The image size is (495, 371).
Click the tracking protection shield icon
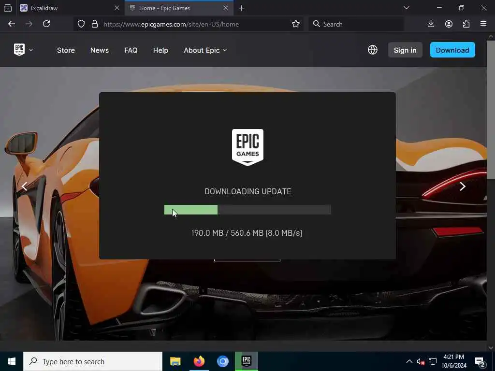pos(81,24)
